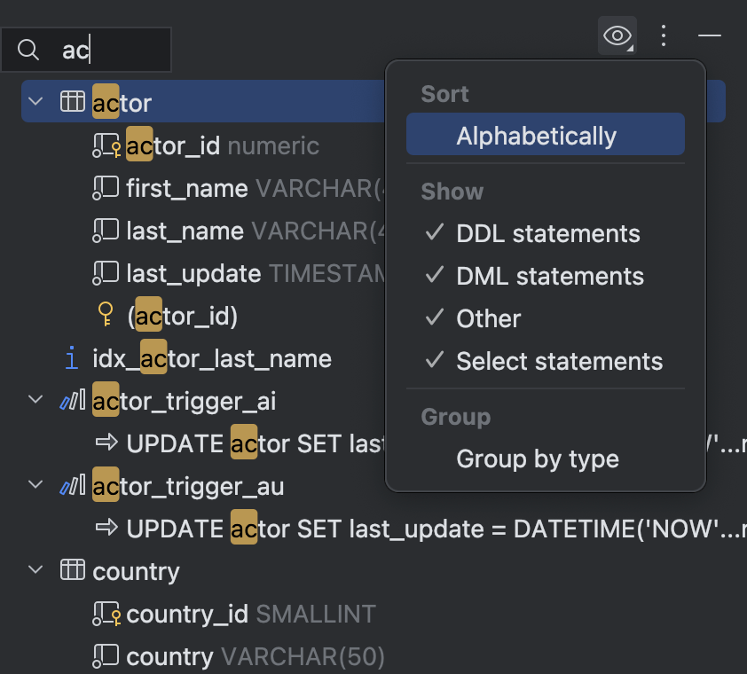The image size is (747, 674).
Task: Click the primary key column icon beside actor_id
Action: [106, 145]
